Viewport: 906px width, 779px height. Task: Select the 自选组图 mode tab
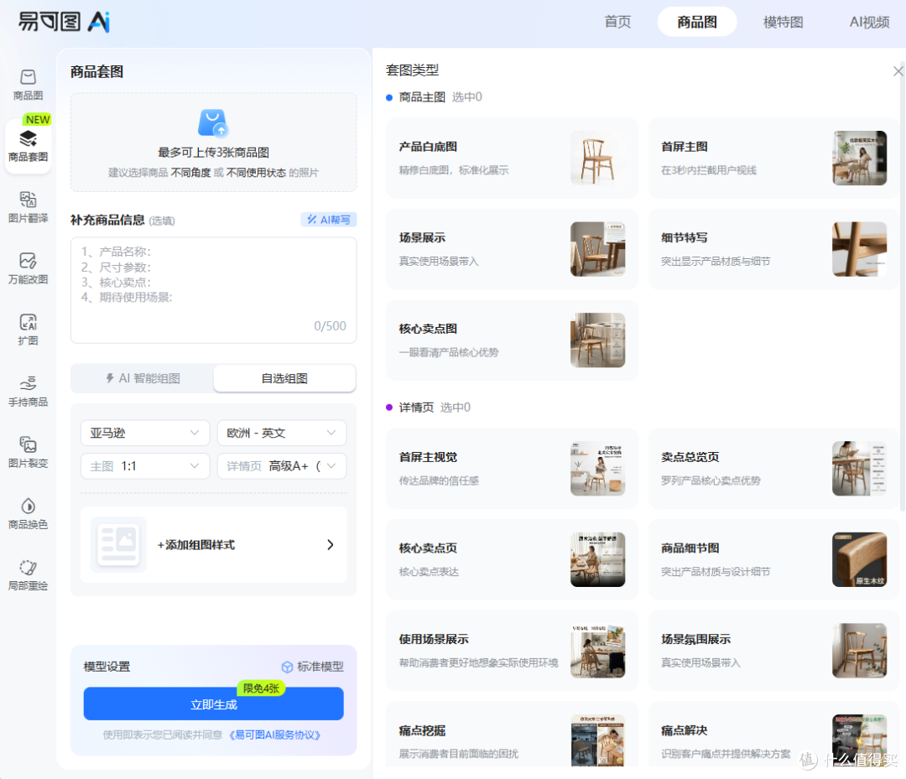click(284, 378)
